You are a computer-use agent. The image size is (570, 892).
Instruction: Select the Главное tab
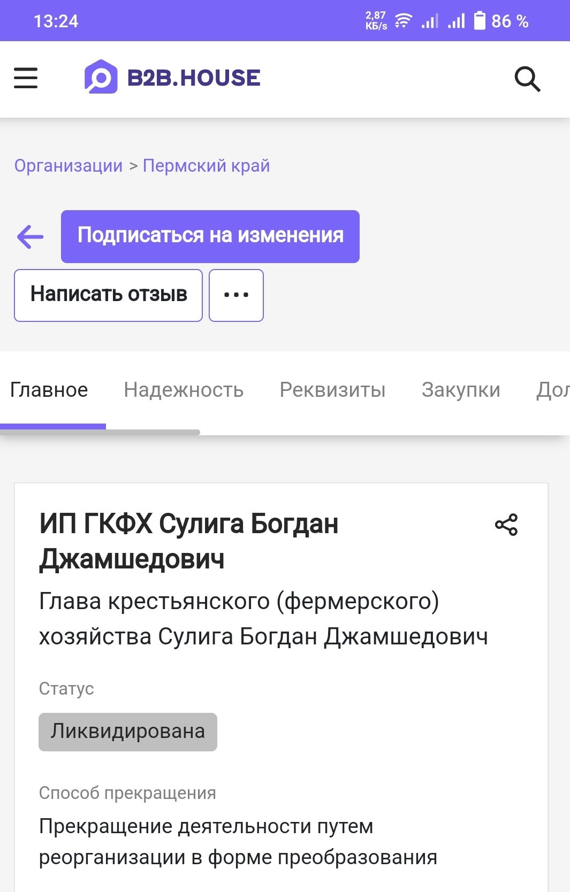[x=49, y=390]
